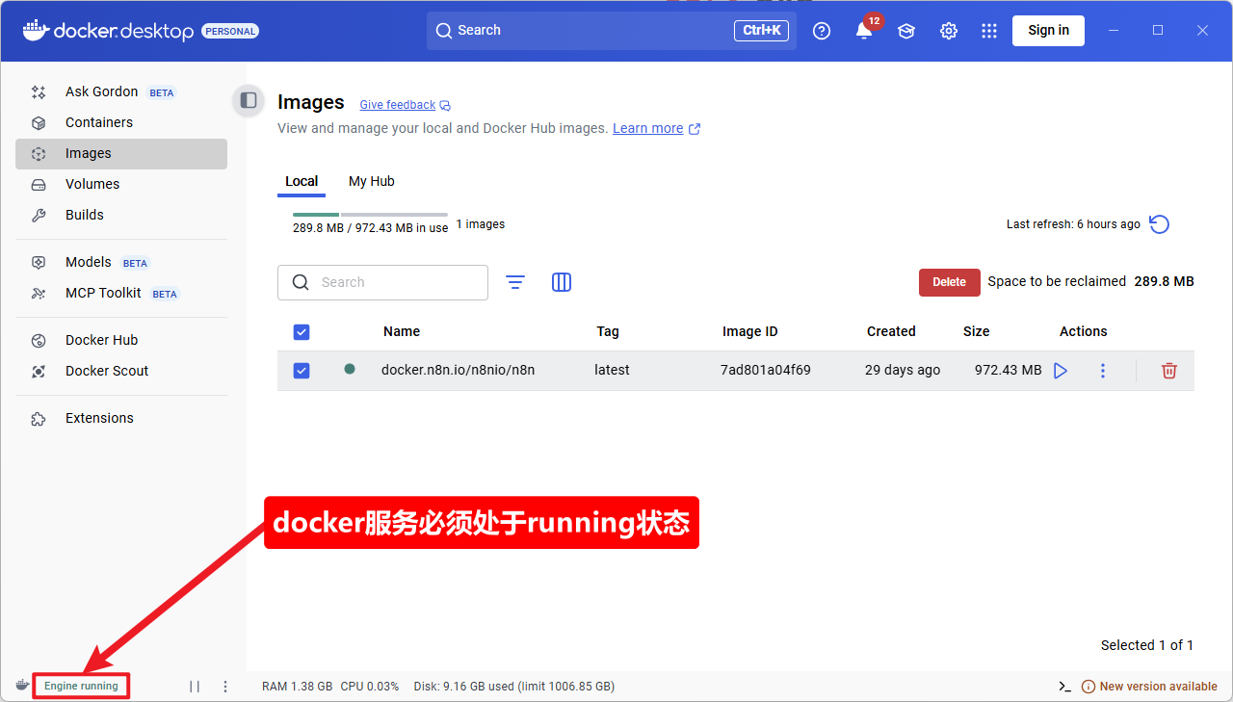Click the disk usage progress bar
Screen dimensions: 1233x702
[370, 214]
